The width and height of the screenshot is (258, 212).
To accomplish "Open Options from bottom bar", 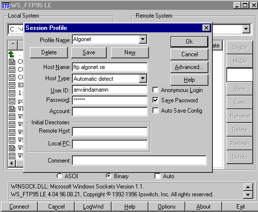I will click(167, 207).
